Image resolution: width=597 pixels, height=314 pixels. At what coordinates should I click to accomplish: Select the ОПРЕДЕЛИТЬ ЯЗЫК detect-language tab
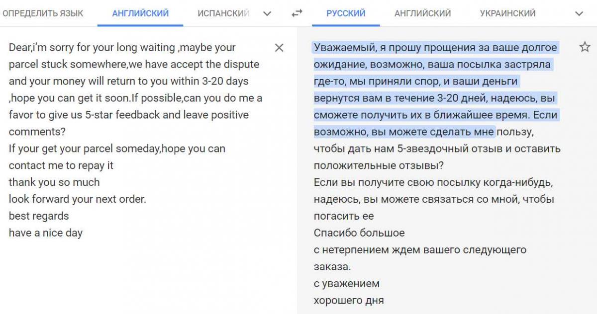point(43,13)
